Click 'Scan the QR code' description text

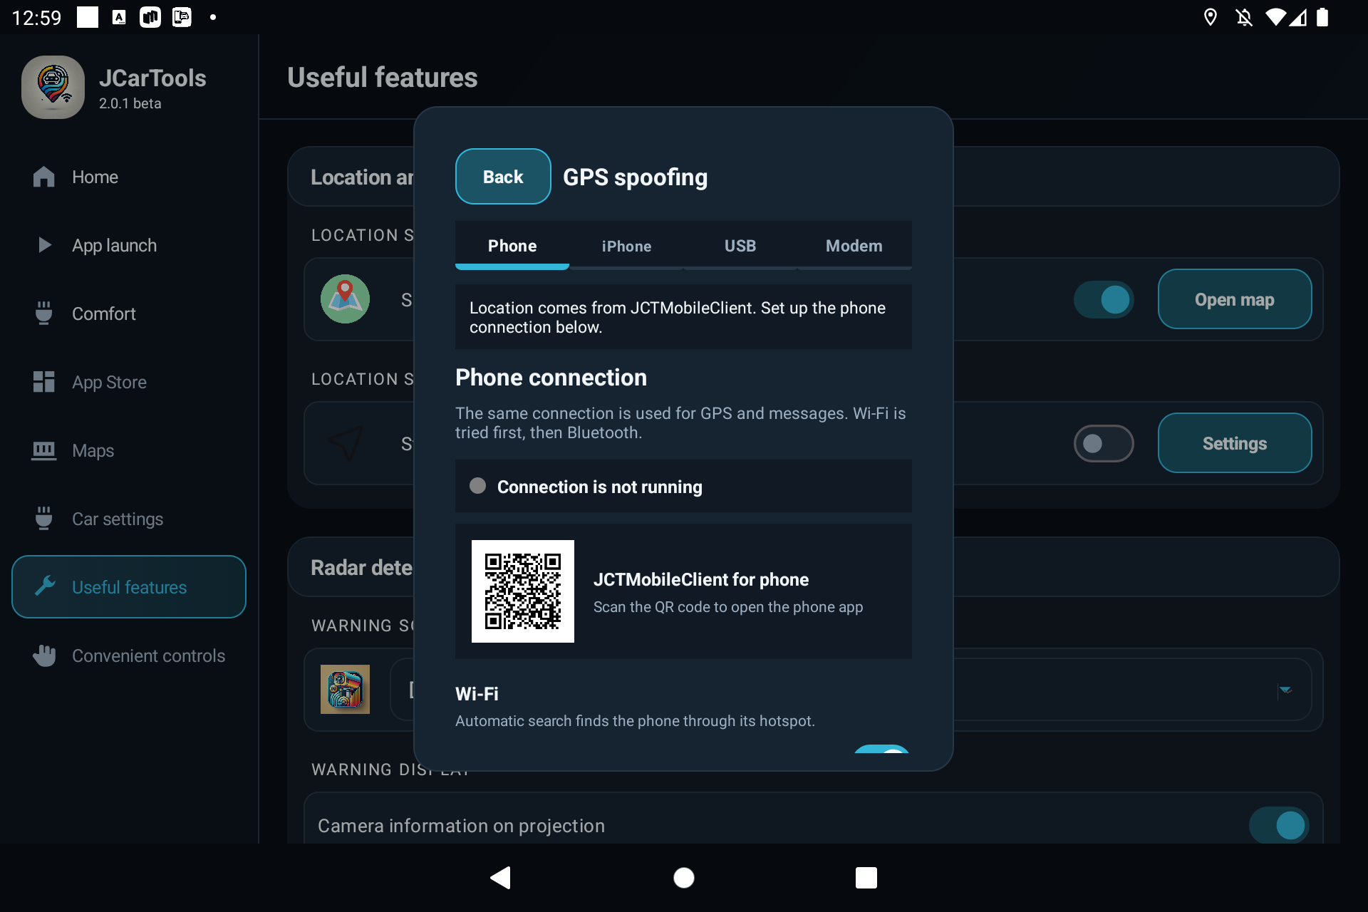728,607
